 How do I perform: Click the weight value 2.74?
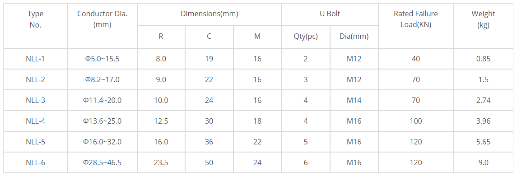pyautogui.click(x=484, y=100)
